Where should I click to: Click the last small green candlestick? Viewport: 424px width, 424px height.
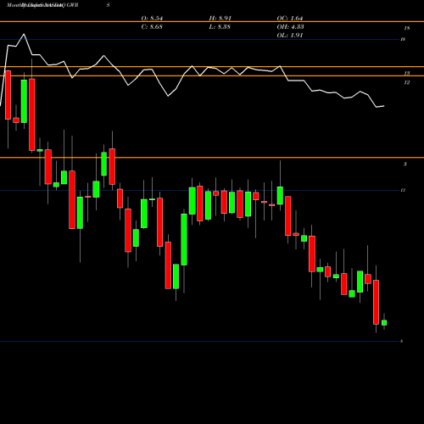point(384,322)
